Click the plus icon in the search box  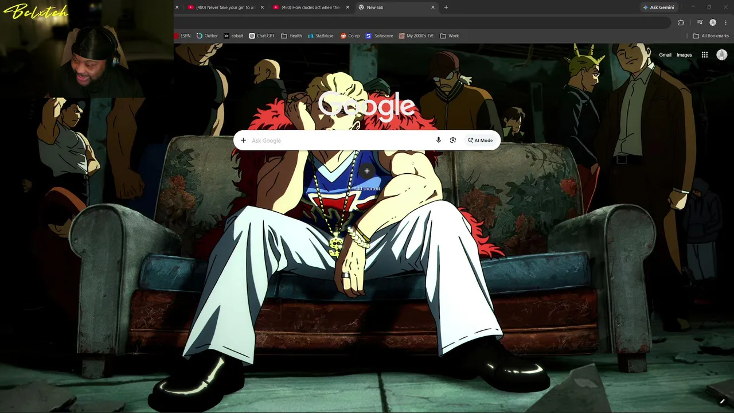click(243, 141)
